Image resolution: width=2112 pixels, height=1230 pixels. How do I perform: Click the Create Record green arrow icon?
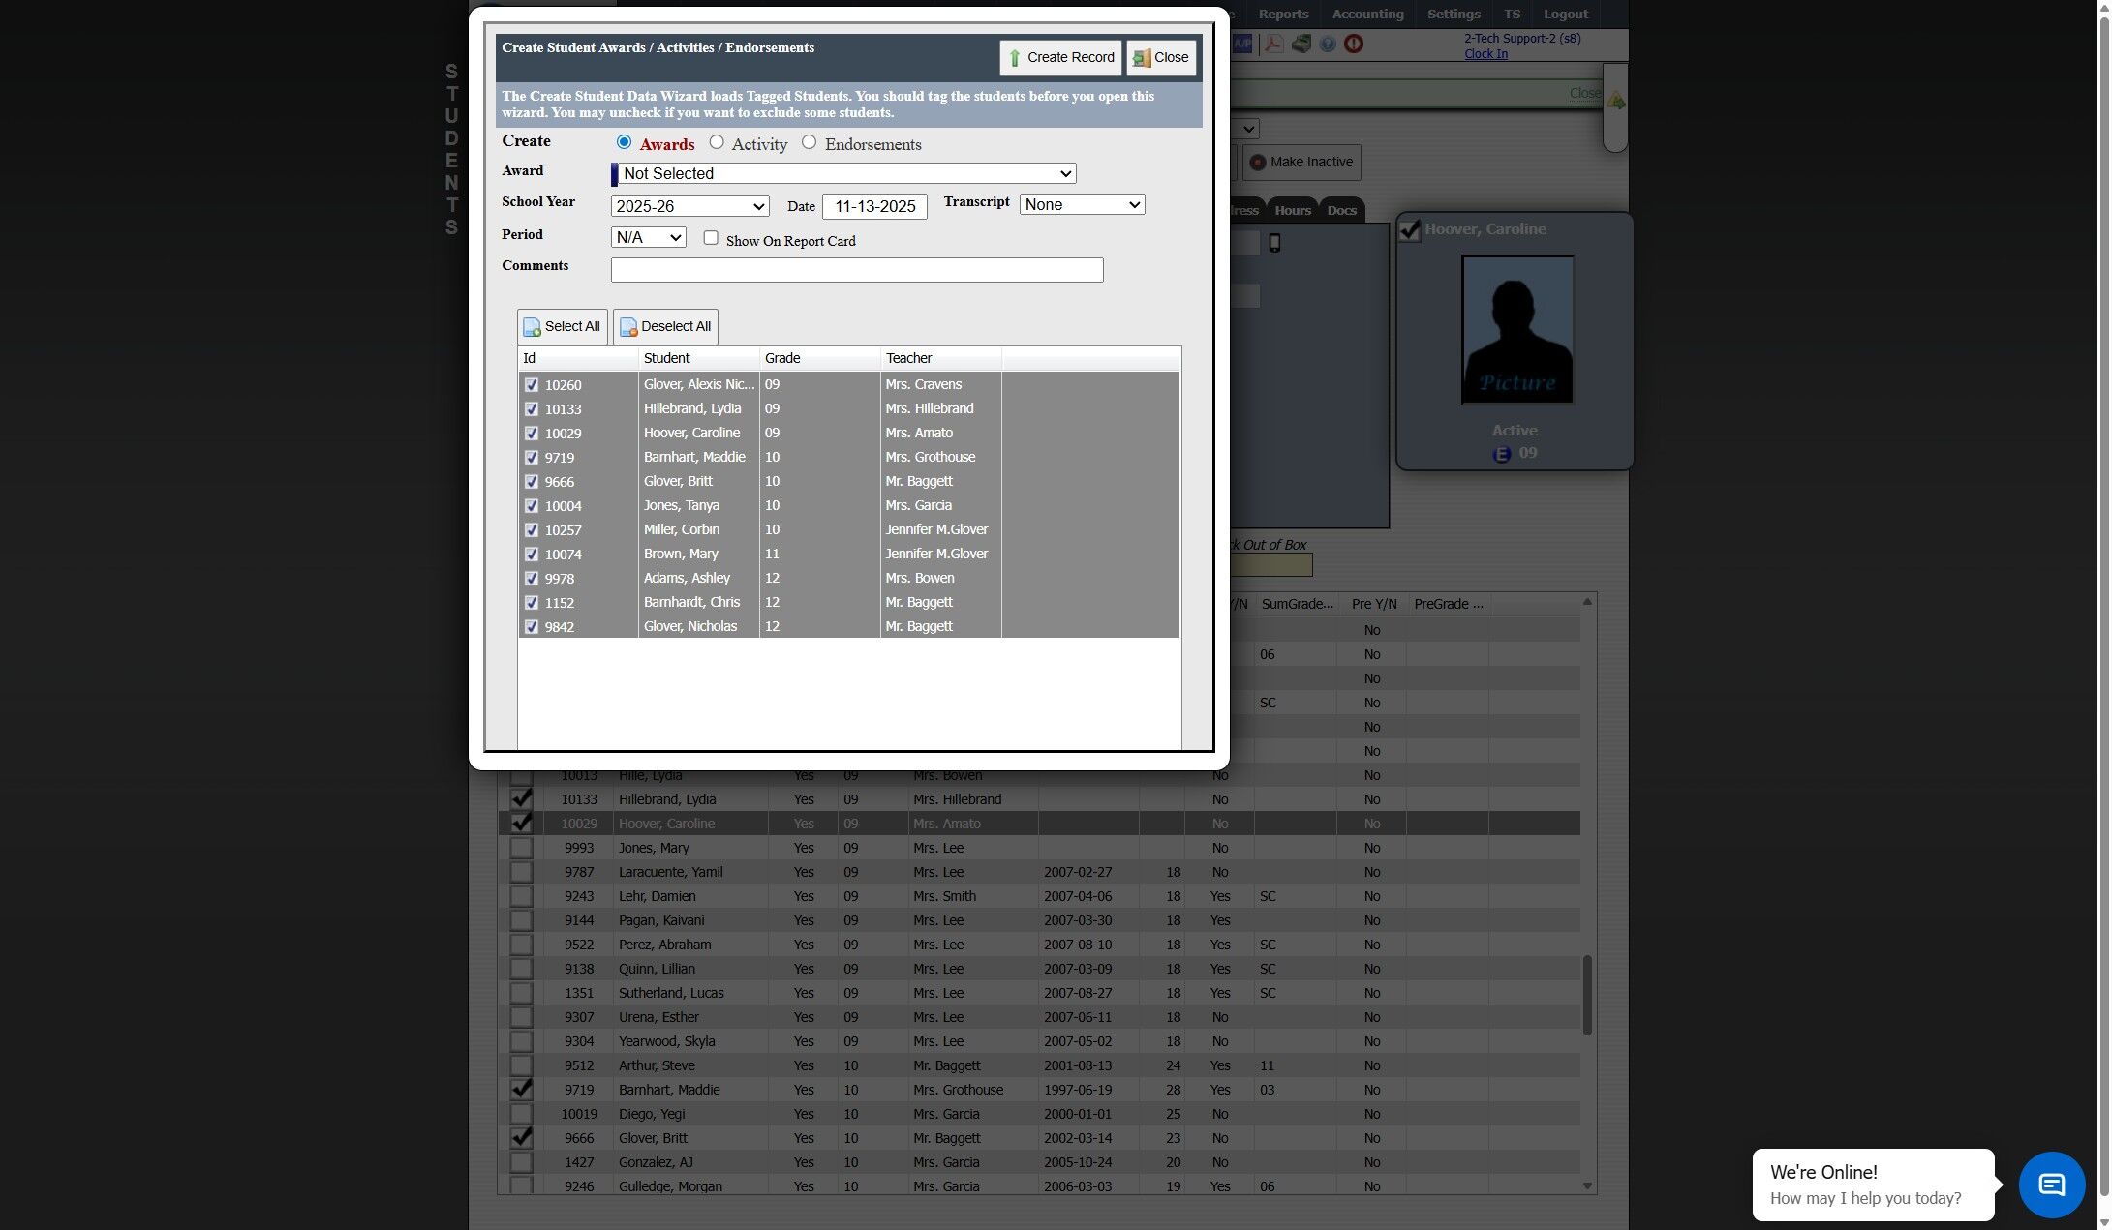coord(1014,58)
